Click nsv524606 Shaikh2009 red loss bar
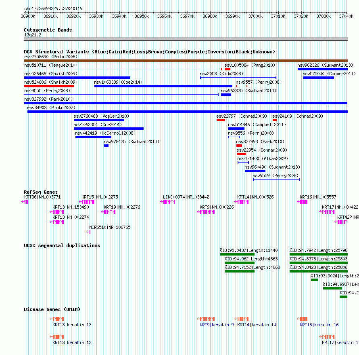This screenshot has height=355, width=359. [x=49, y=86]
